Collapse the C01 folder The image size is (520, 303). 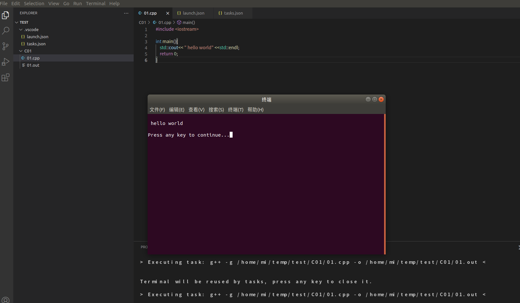21,51
